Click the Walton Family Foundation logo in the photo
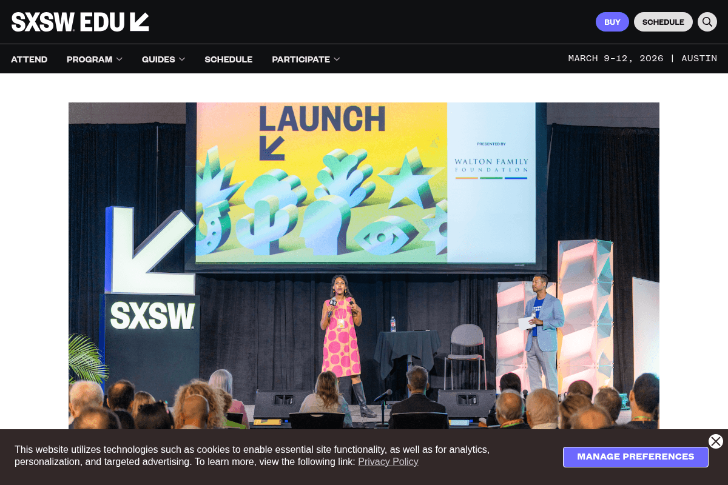 point(491,165)
